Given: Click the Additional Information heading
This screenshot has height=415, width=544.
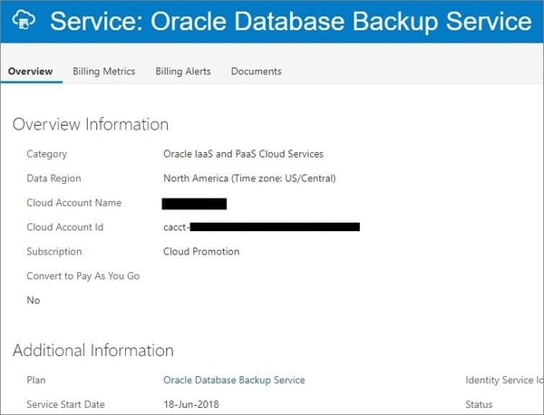Looking at the screenshot, I should pyautogui.click(x=93, y=350).
